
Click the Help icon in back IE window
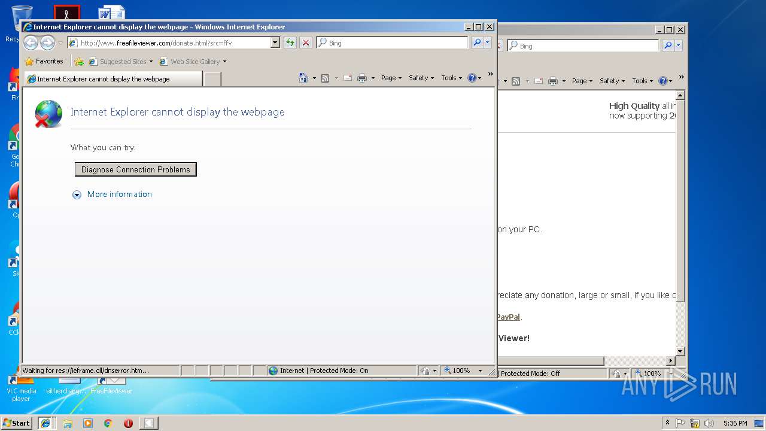(x=662, y=81)
